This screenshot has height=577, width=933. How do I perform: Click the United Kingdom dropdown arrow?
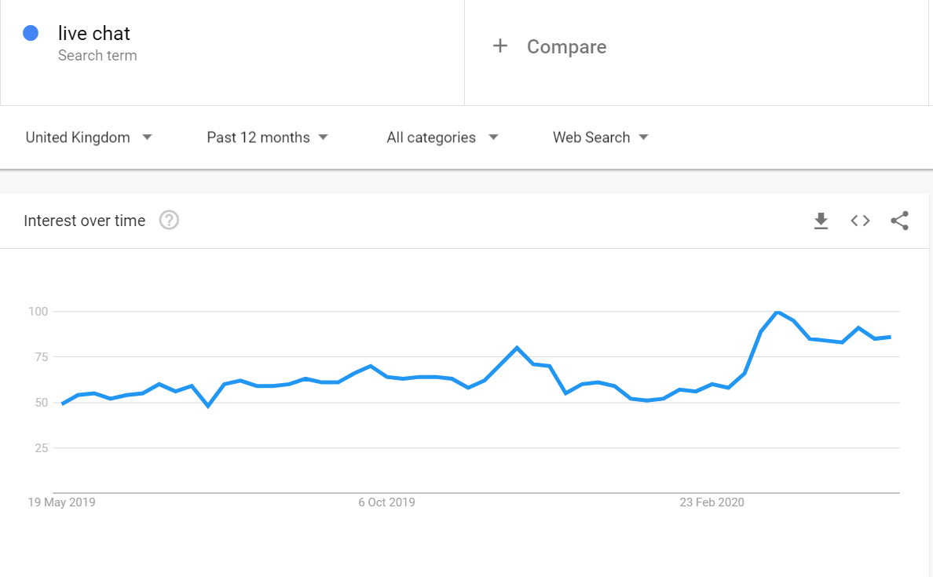click(147, 137)
